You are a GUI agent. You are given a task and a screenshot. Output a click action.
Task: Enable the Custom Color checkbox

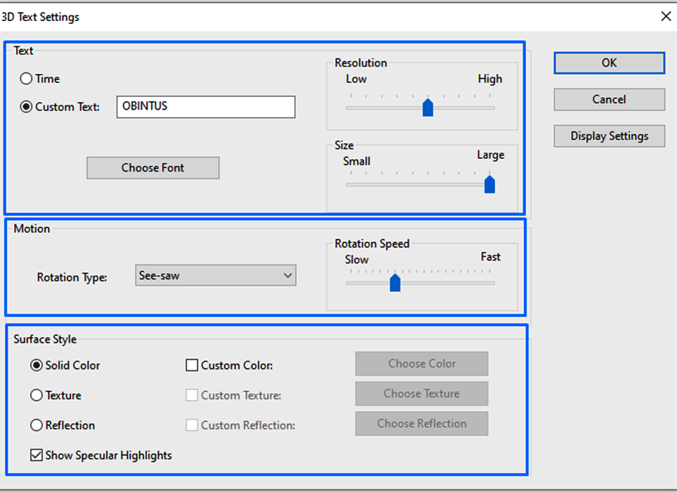click(192, 365)
